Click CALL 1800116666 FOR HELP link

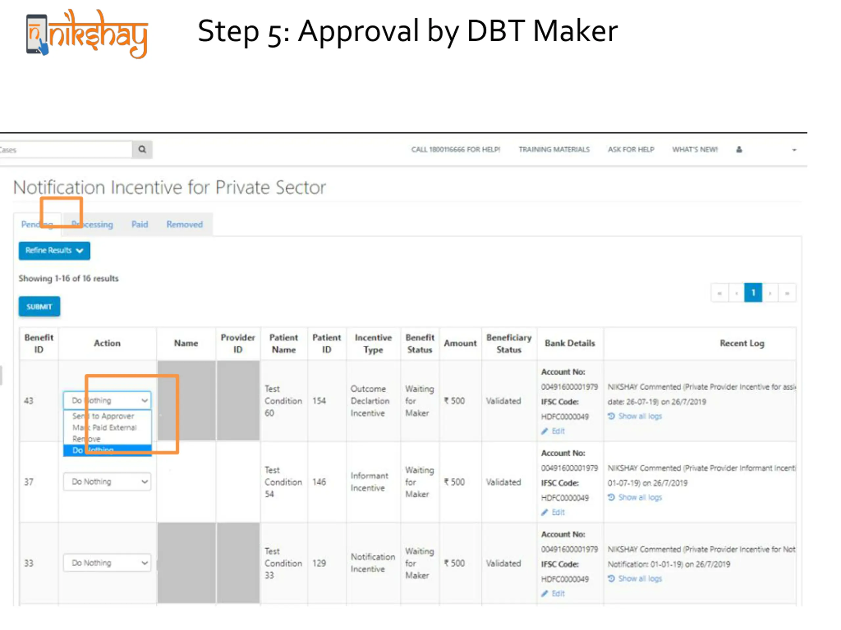pyautogui.click(x=455, y=149)
